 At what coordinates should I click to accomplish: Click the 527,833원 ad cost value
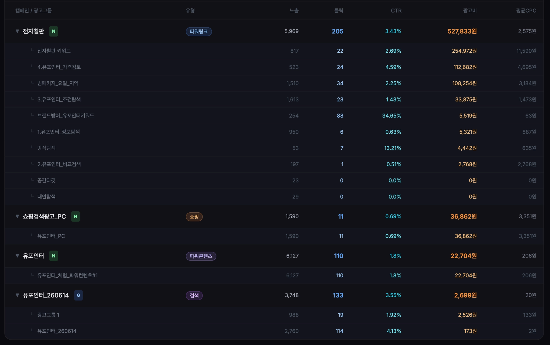click(462, 31)
